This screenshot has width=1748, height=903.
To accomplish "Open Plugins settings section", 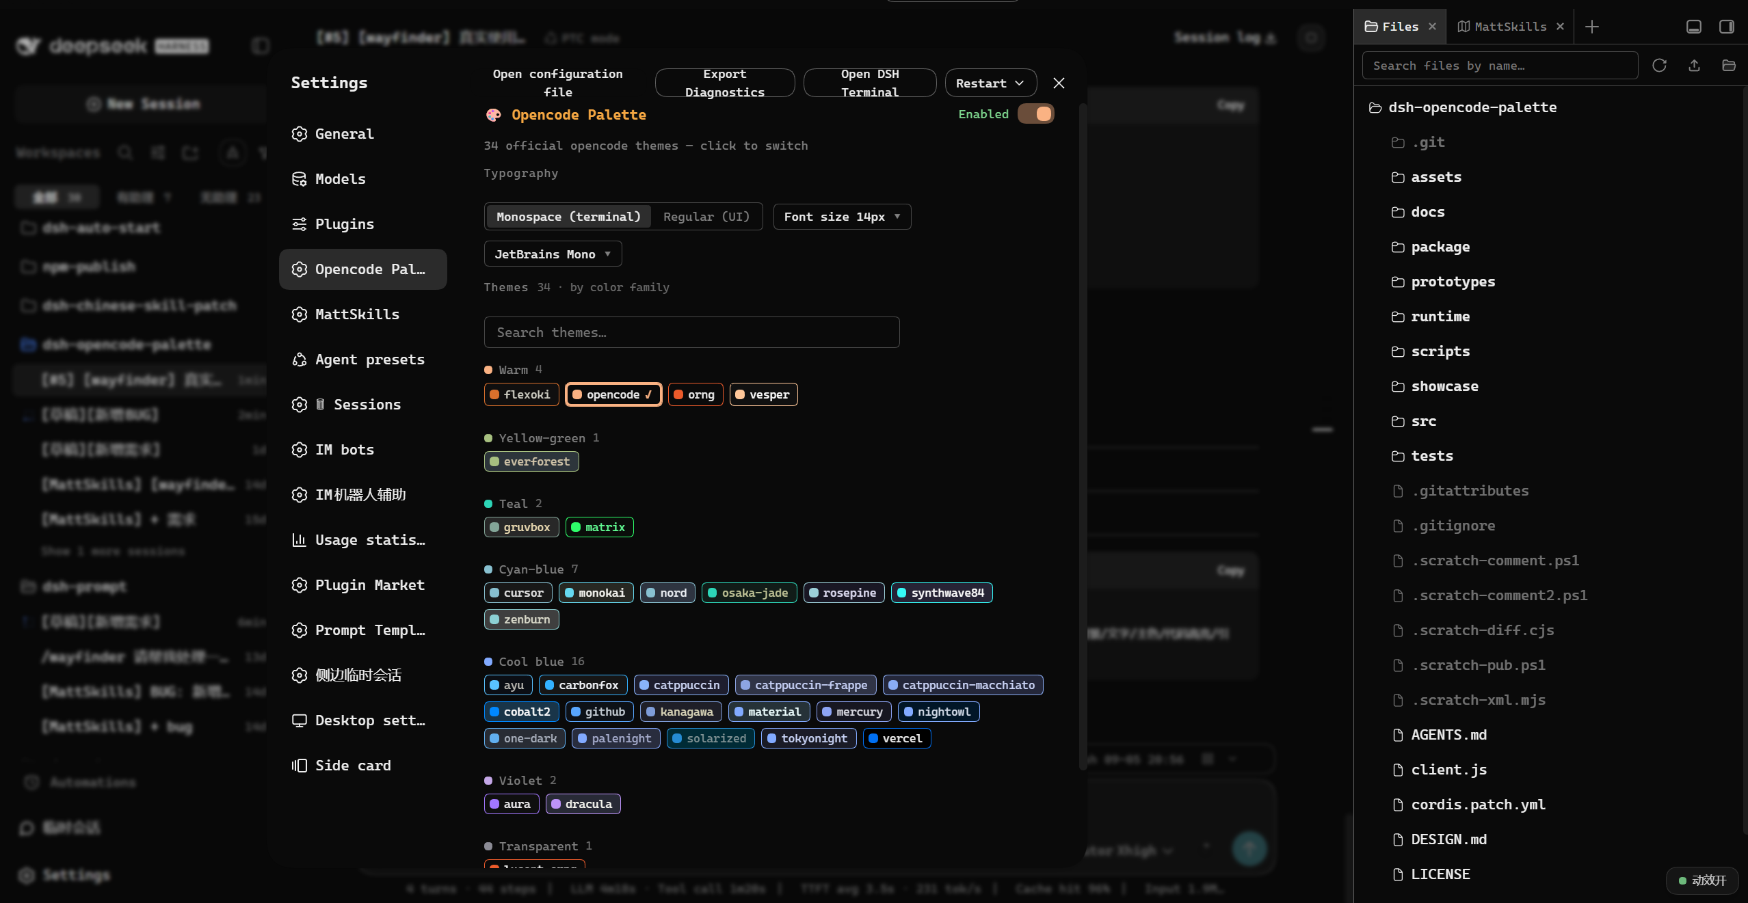I will click(x=363, y=224).
